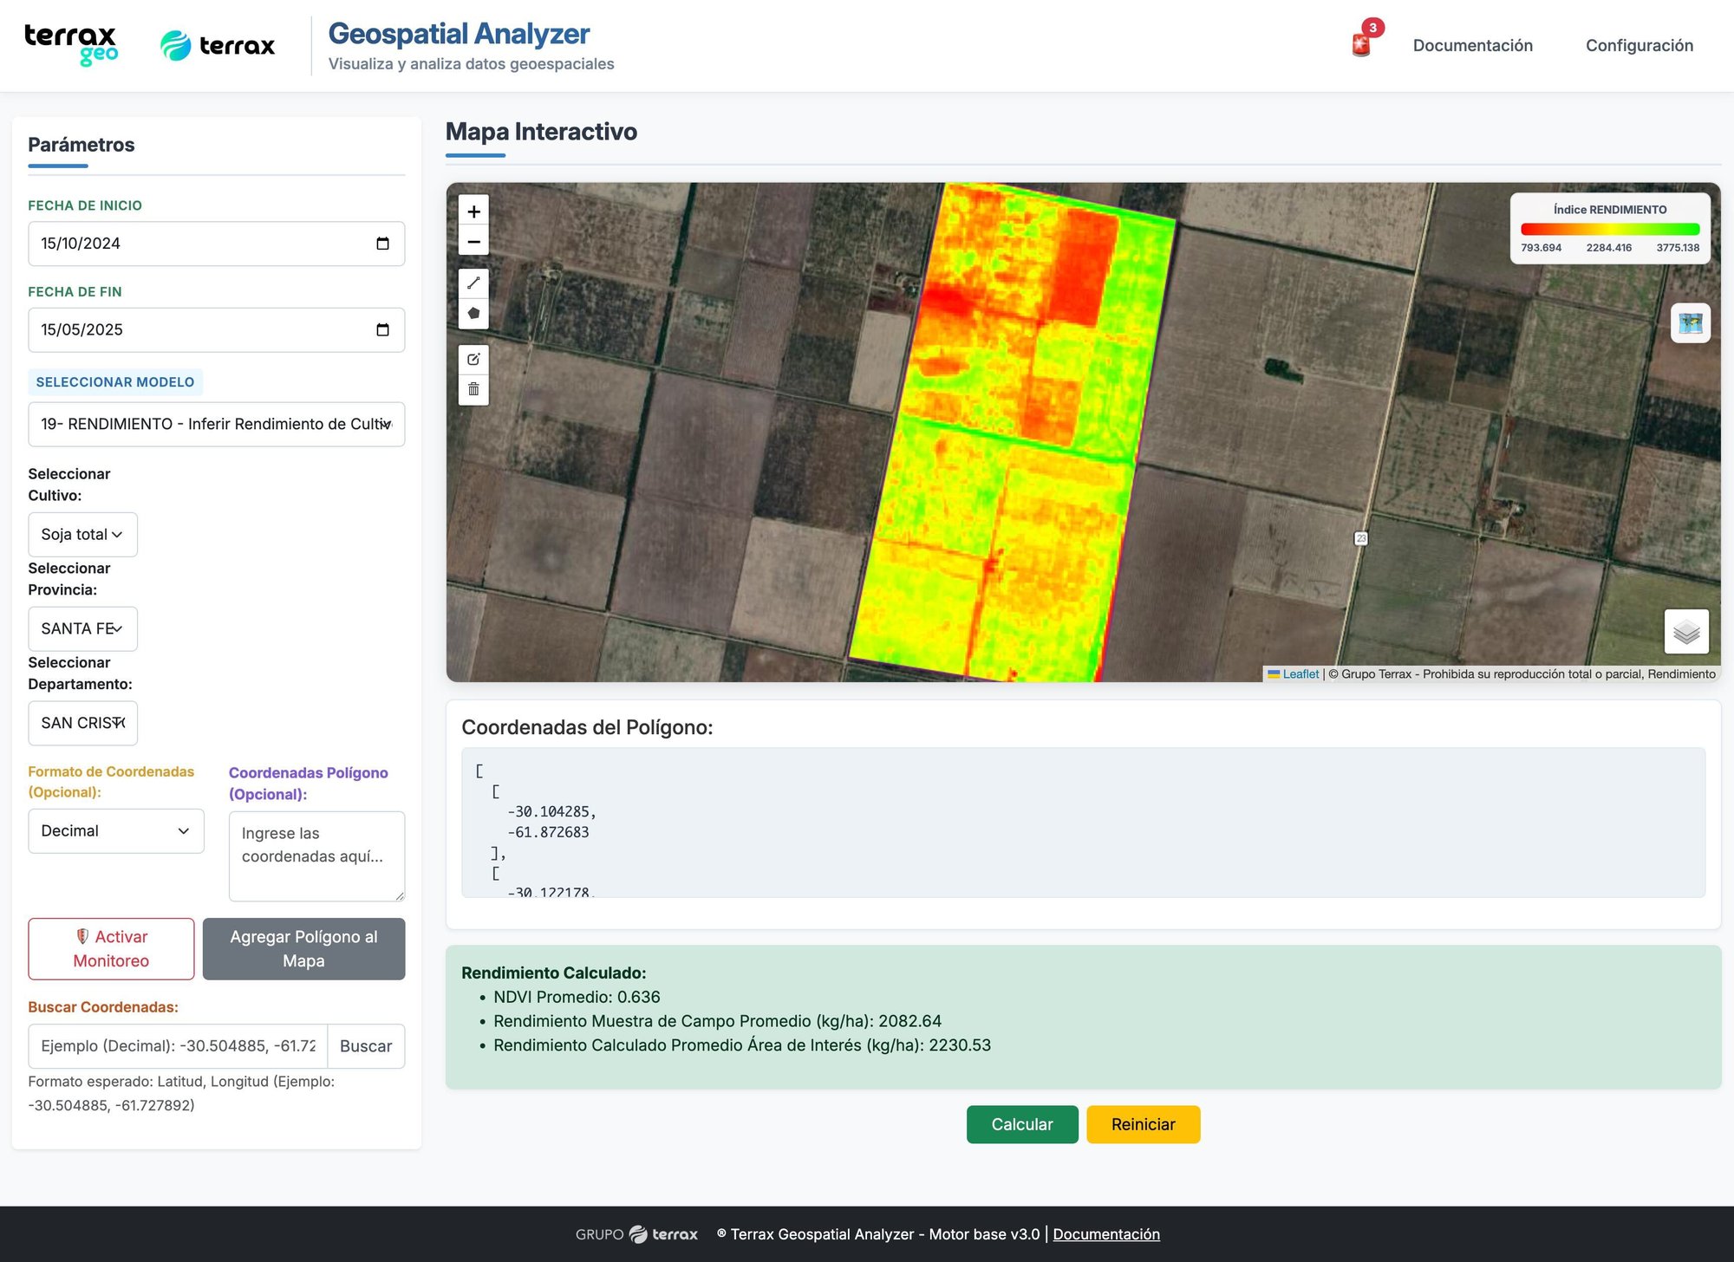Screen dimensions: 1734x1262
Task: Open the Decimal coordinate format dropdown
Action: pyautogui.click(x=115, y=831)
